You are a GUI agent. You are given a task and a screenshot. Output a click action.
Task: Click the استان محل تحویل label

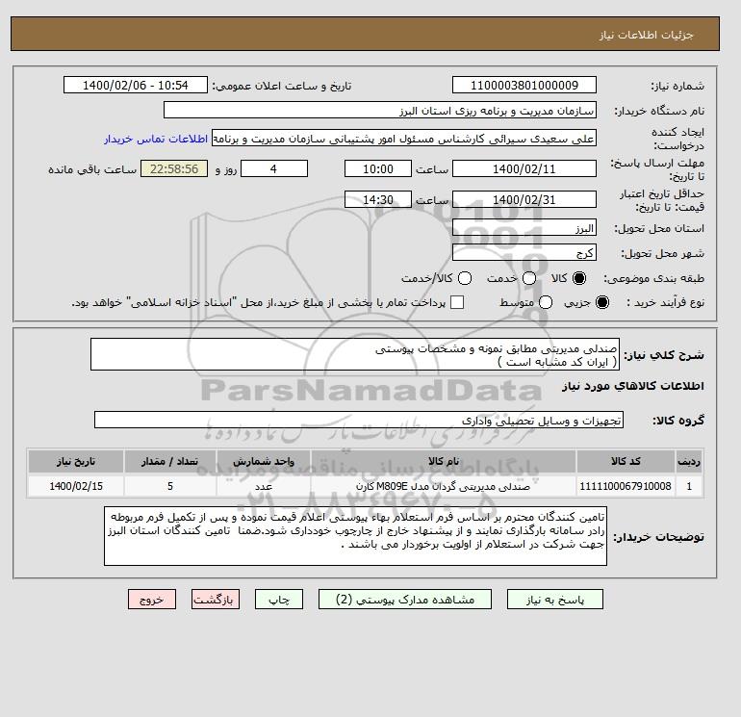(659, 228)
